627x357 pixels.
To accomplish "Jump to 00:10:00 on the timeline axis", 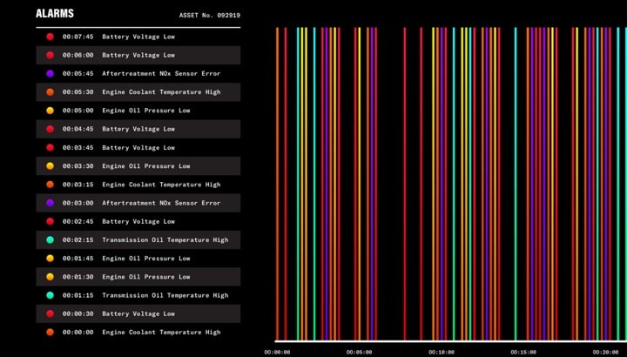I will point(442,352).
